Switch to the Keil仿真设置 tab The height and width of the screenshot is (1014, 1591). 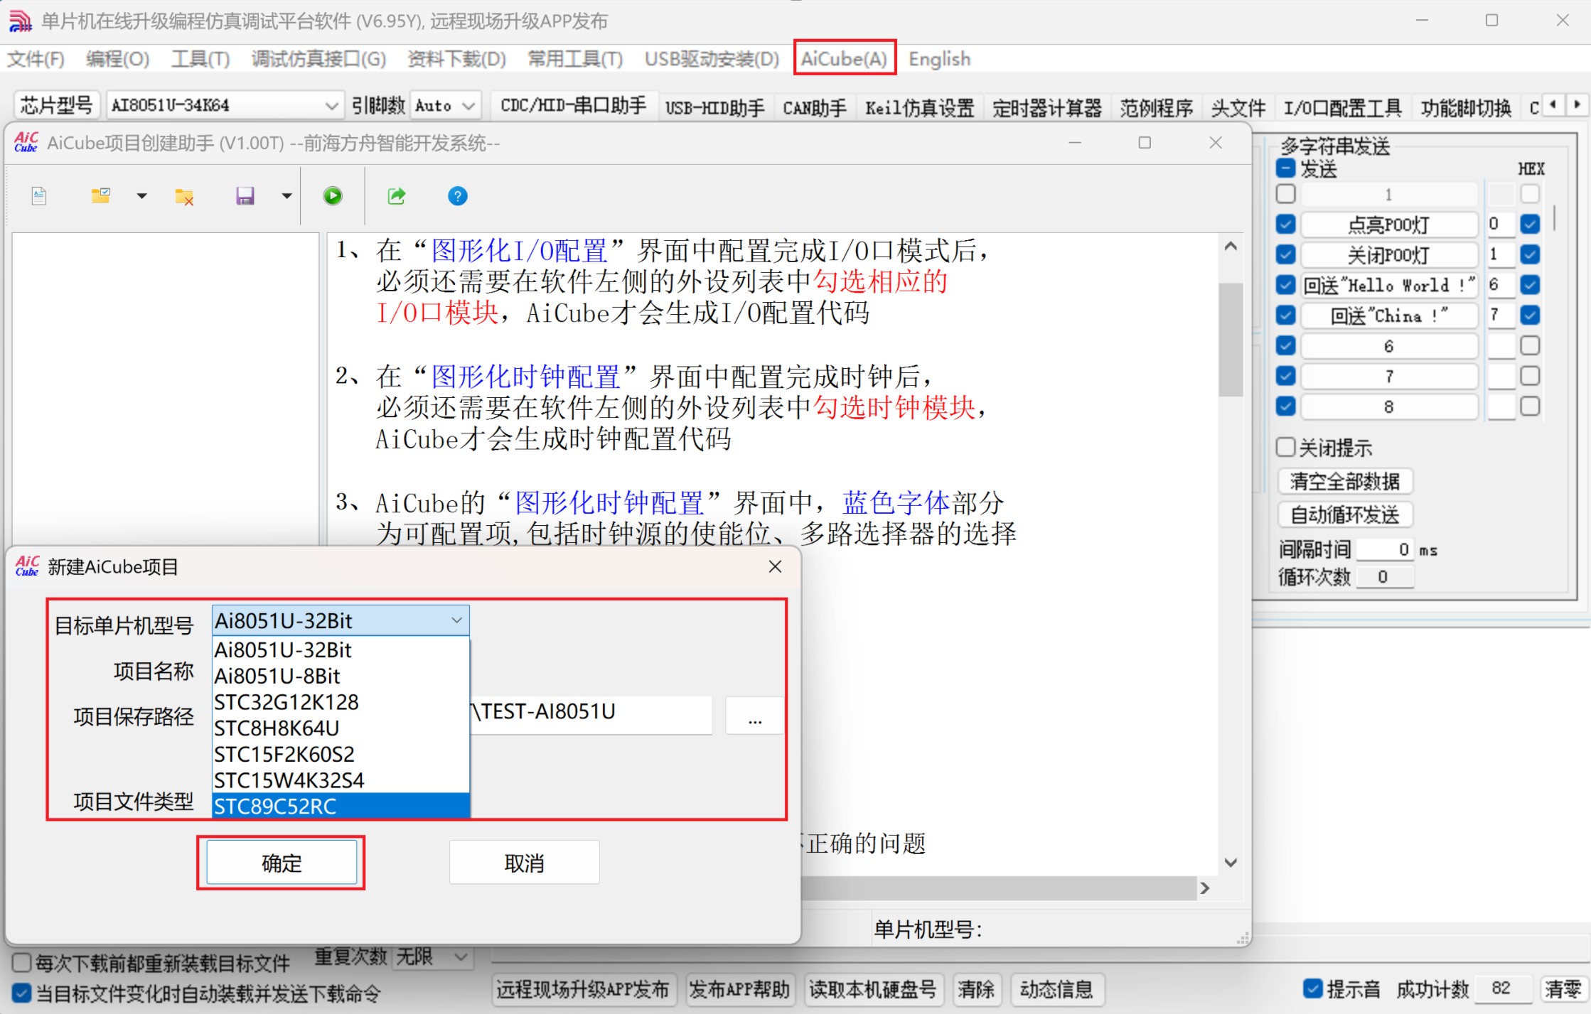pyautogui.click(x=919, y=108)
